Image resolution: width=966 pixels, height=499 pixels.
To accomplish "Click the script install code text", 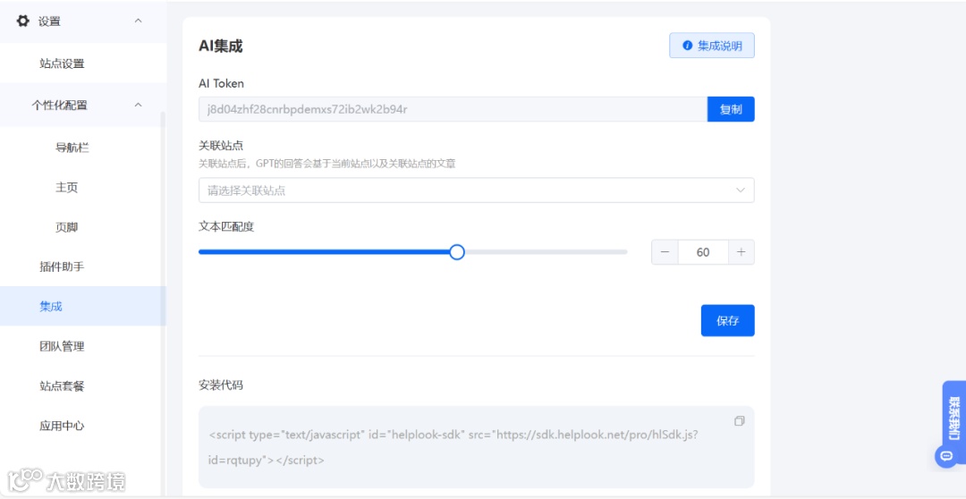I will coord(453,447).
